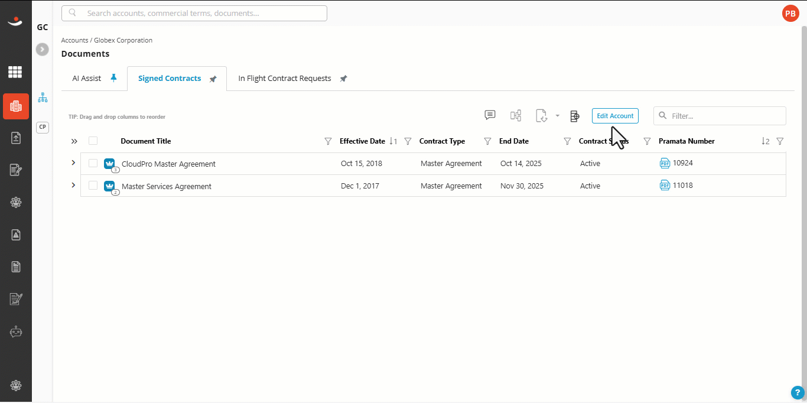The width and height of the screenshot is (807, 403).
Task: Expand the CloudPro Master Agreement row
Action: pyautogui.click(x=73, y=162)
